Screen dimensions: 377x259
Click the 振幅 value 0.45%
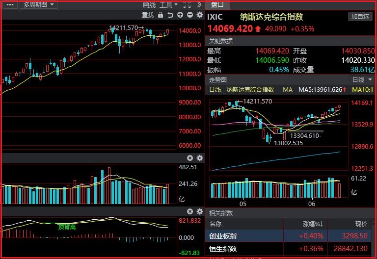tap(279, 70)
